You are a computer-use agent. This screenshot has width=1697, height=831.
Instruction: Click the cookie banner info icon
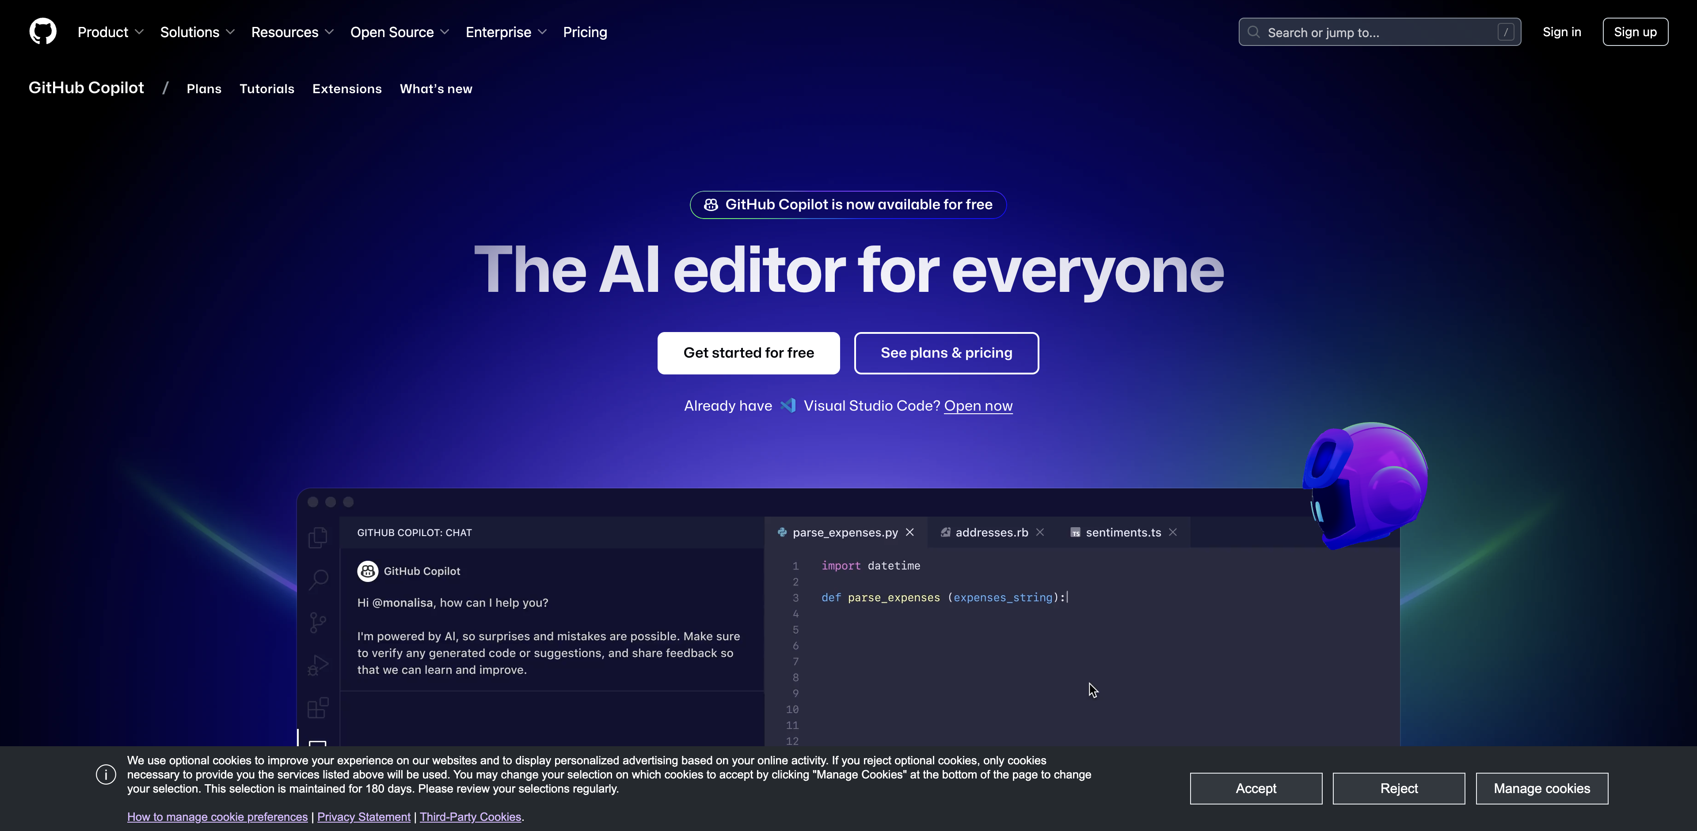coord(106,774)
